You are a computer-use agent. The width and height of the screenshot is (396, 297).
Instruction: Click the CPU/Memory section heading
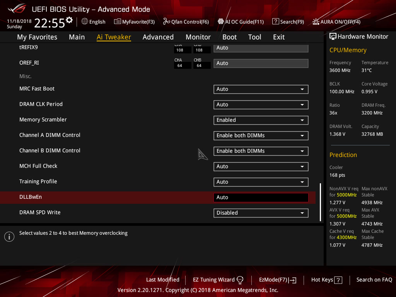pyautogui.click(x=348, y=50)
